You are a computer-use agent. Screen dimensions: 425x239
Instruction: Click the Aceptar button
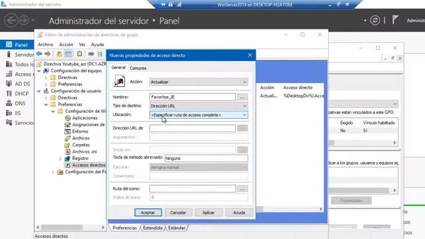pos(148,212)
